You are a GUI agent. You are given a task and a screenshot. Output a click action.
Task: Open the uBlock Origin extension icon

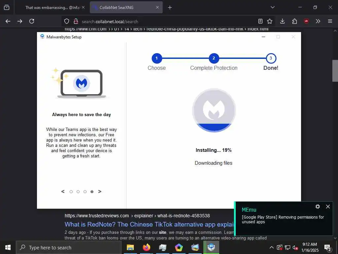click(306, 21)
